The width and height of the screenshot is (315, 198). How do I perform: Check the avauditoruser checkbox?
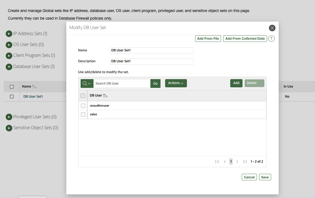[x=83, y=106]
